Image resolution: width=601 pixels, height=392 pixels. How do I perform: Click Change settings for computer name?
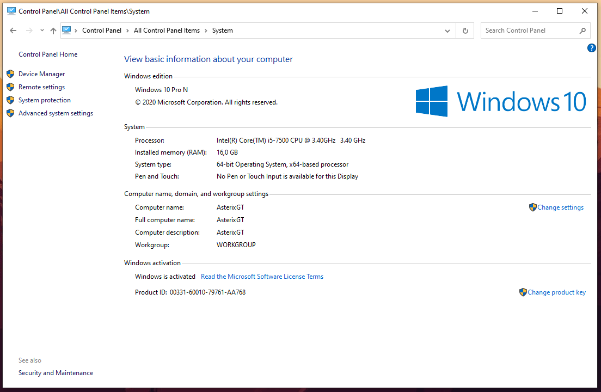(560, 207)
